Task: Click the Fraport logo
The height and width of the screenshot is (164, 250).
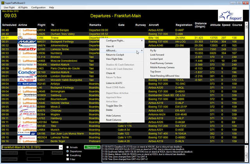Action: pyautogui.click(x=230, y=16)
